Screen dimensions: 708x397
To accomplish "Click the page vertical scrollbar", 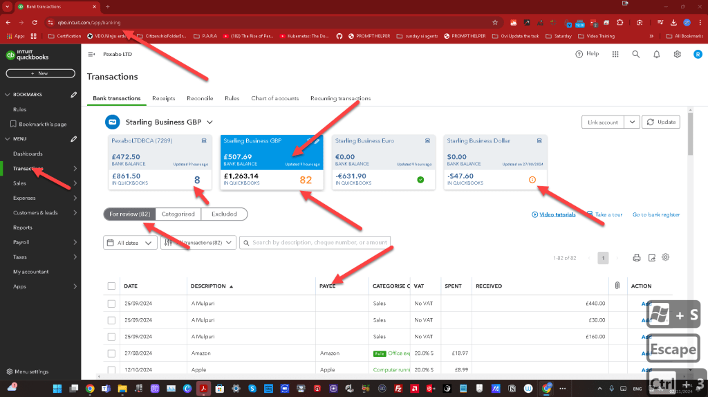I will (690, 133).
